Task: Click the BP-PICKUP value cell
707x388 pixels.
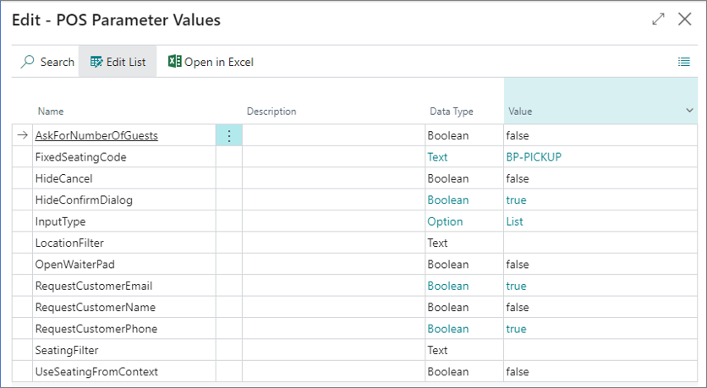Action: [x=600, y=157]
